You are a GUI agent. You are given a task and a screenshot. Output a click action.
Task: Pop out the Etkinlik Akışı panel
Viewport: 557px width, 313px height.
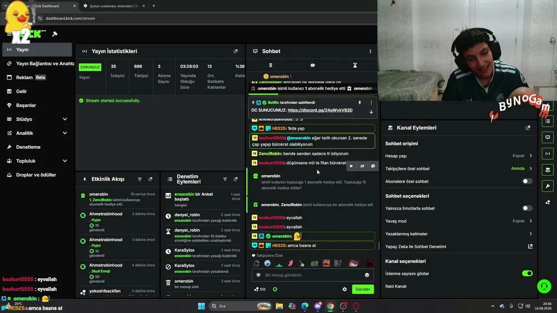pyautogui.click(x=150, y=179)
